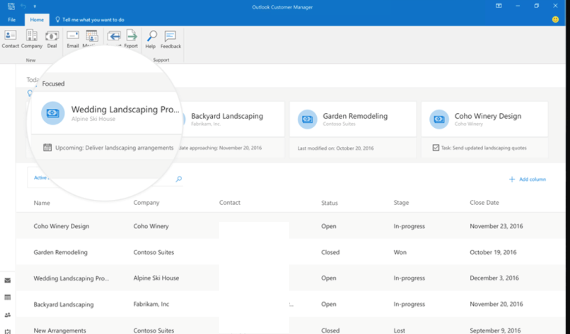
Task: Click the send/receive icon in title bar
Action: tap(11, 6)
